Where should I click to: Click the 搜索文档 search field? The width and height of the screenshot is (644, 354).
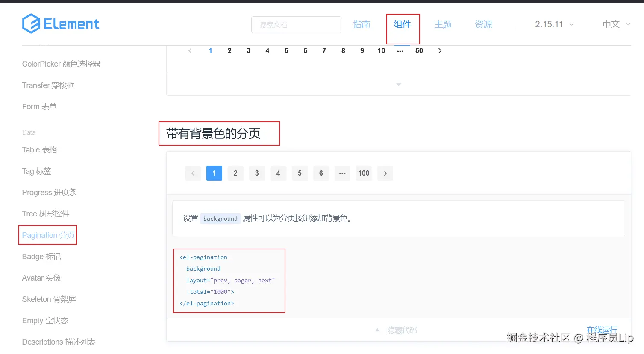tap(296, 24)
